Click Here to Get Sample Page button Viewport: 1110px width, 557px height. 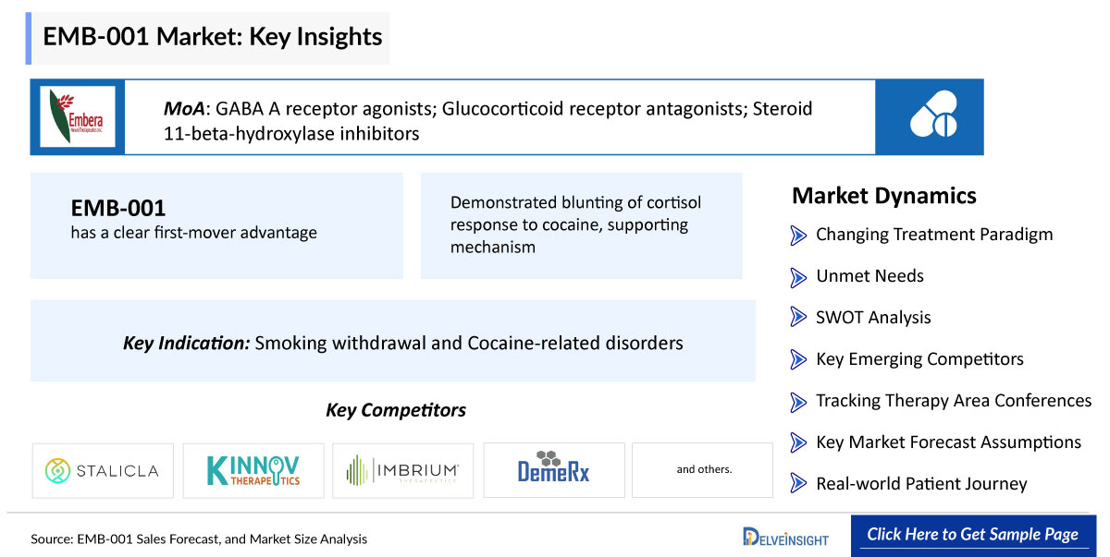[972, 535]
